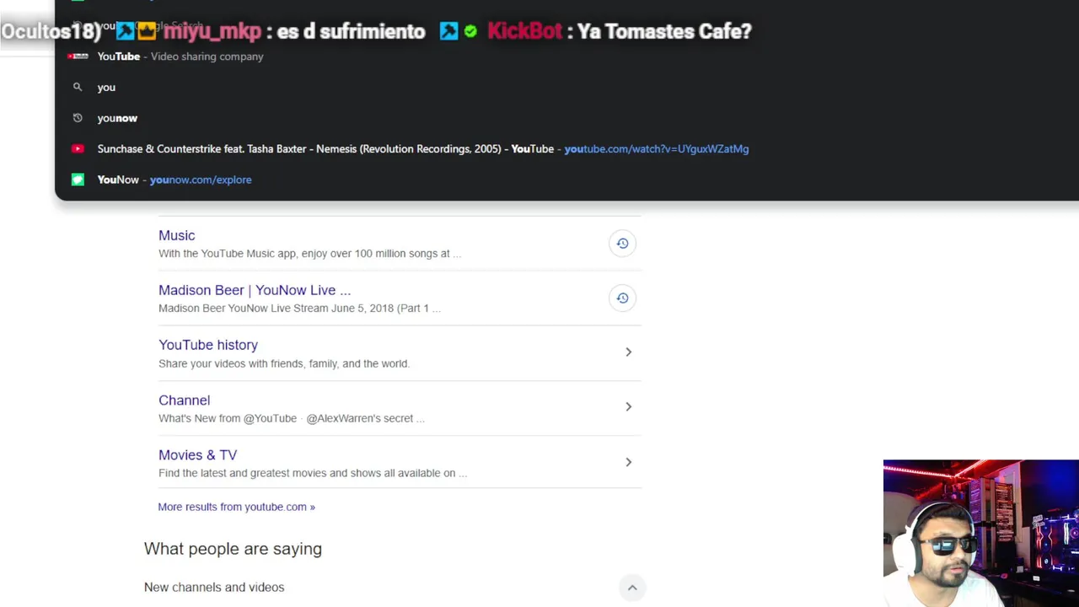Click "Madison Beer YouNow Live Stream June 5" text

[x=299, y=308]
